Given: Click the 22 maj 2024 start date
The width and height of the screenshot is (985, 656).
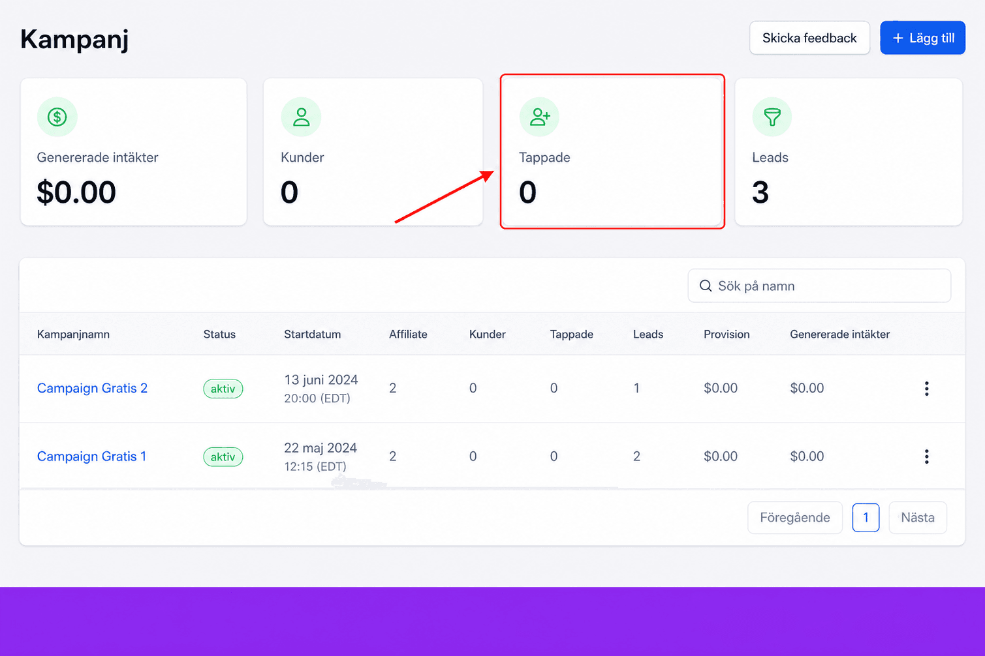Looking at the screenshot, I should (x=321, y=448).
